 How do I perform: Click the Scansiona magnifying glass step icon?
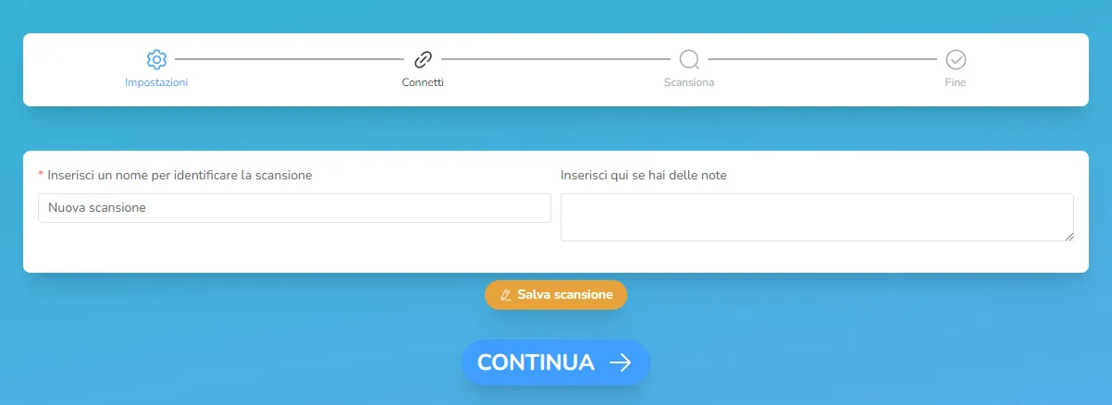689,60
